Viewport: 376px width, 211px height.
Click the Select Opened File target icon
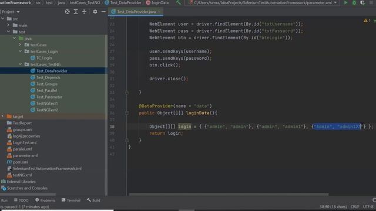[x=67, y=12]
